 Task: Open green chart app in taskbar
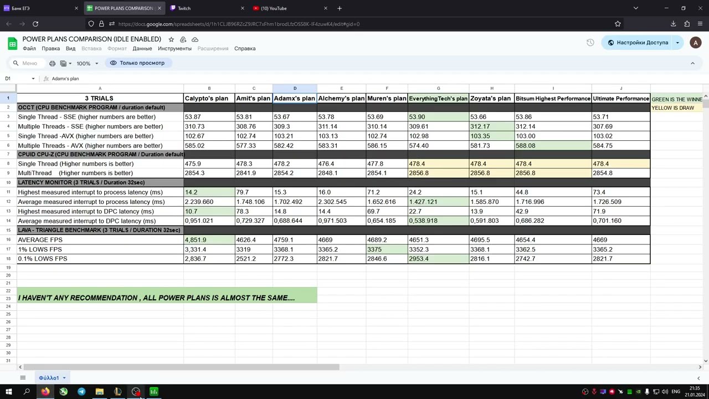[x=154, y=392]
